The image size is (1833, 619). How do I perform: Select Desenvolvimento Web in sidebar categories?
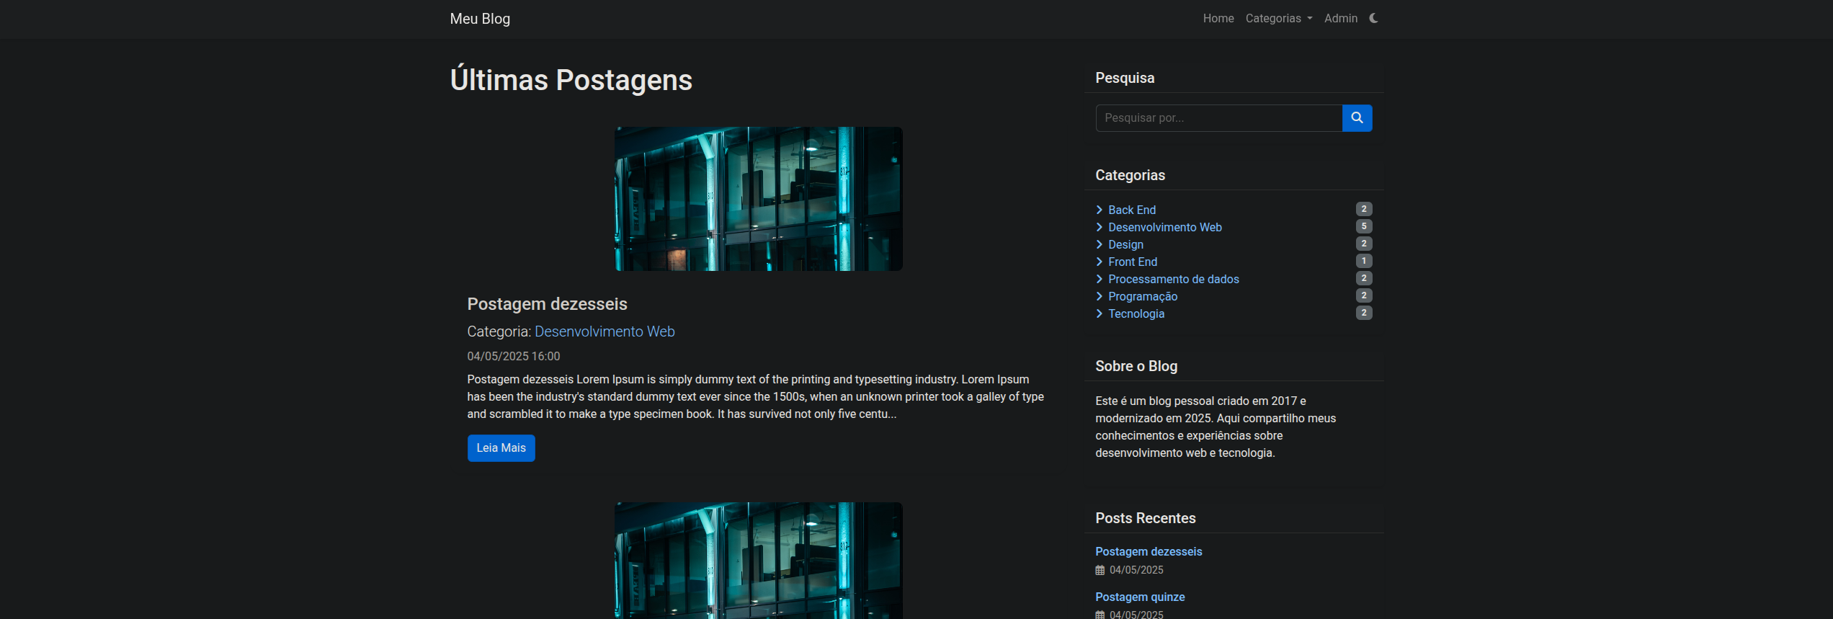point(1164,227)
